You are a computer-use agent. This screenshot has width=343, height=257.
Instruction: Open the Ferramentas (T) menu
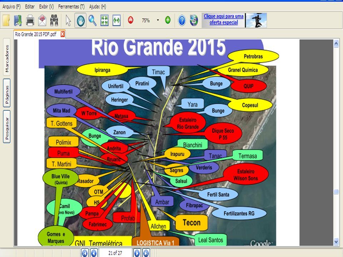(71, 7)
